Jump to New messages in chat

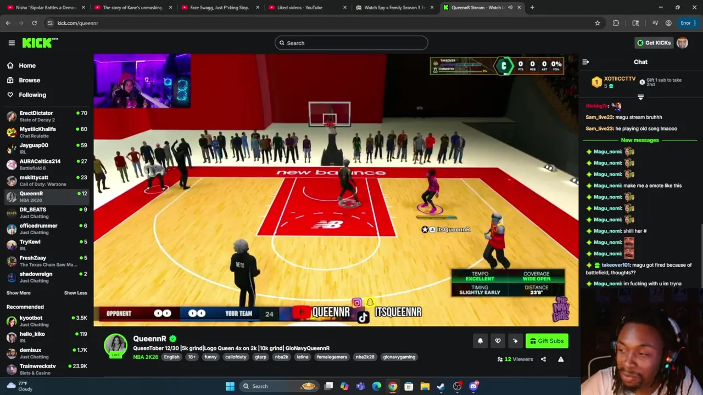pos(640,140)
